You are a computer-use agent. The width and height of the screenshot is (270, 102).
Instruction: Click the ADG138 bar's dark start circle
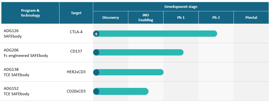click(x=96, y=72)
